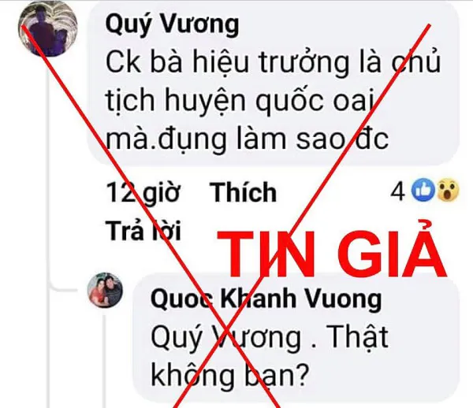473x408 pixels.
Task: Open Quý Vương's profile picture
Action: [48, 29]
